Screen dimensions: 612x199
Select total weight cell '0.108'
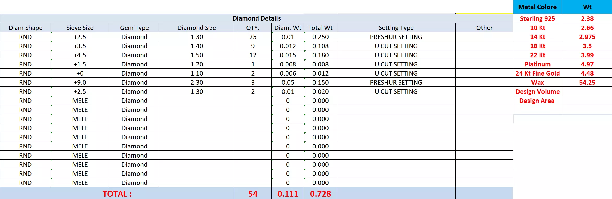click(x=320, y=46)
